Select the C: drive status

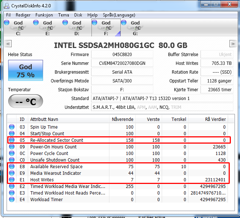(x=18, y=28)
